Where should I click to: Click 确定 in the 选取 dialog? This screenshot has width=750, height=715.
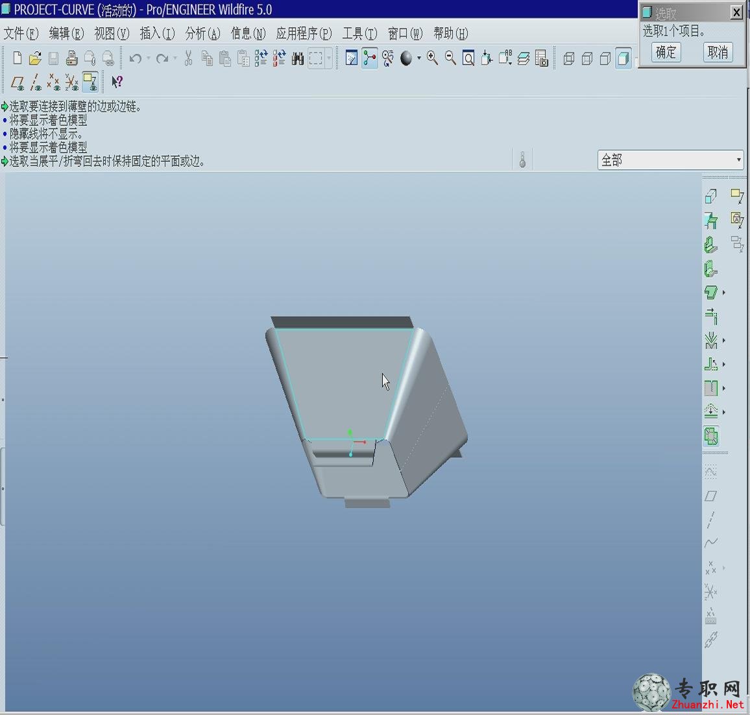click(x=666, y=52)
